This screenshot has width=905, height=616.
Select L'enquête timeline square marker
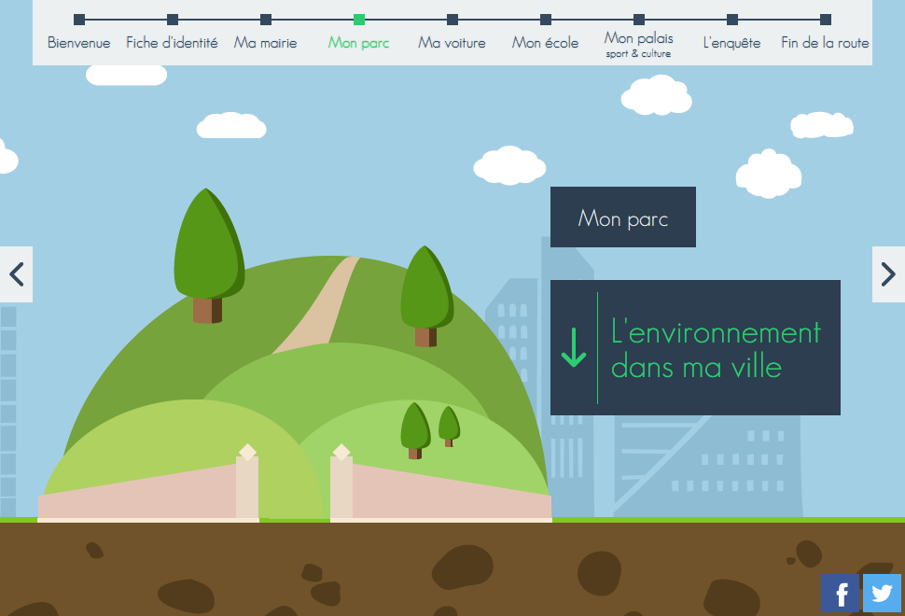click(732, 20)
